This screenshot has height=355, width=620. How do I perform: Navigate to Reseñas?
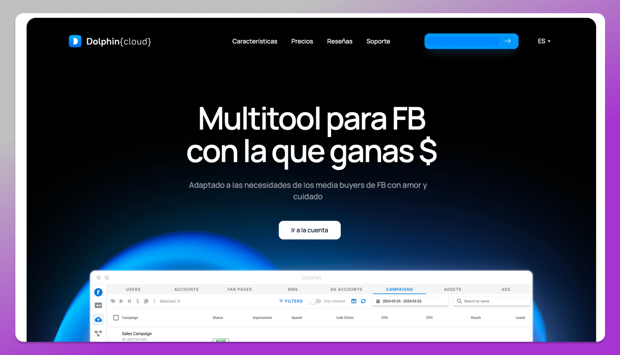340,41
